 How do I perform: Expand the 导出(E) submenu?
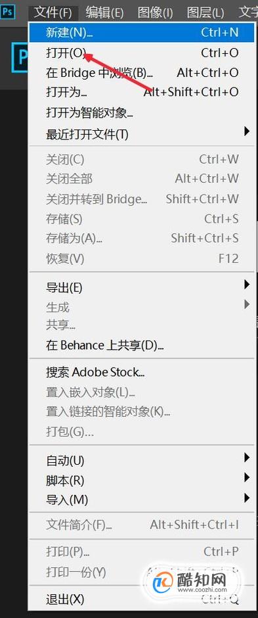142,288
